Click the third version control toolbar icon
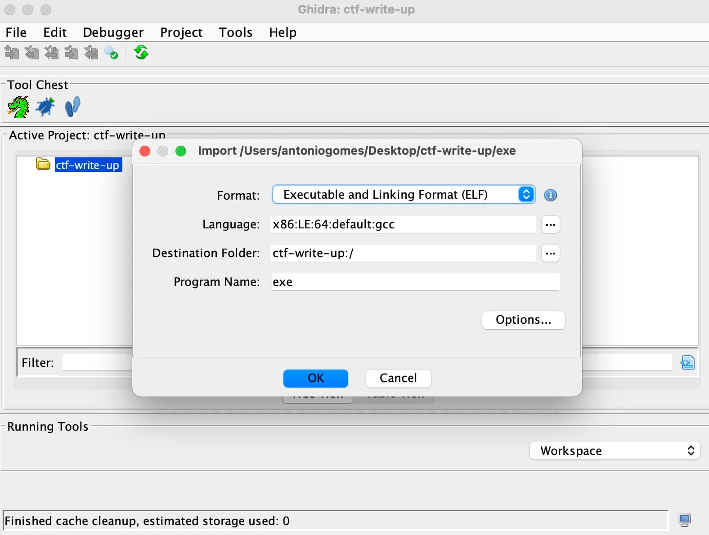The width and height of the screenshot is (709, 535). pyautogui.click(x=51, y=53)
